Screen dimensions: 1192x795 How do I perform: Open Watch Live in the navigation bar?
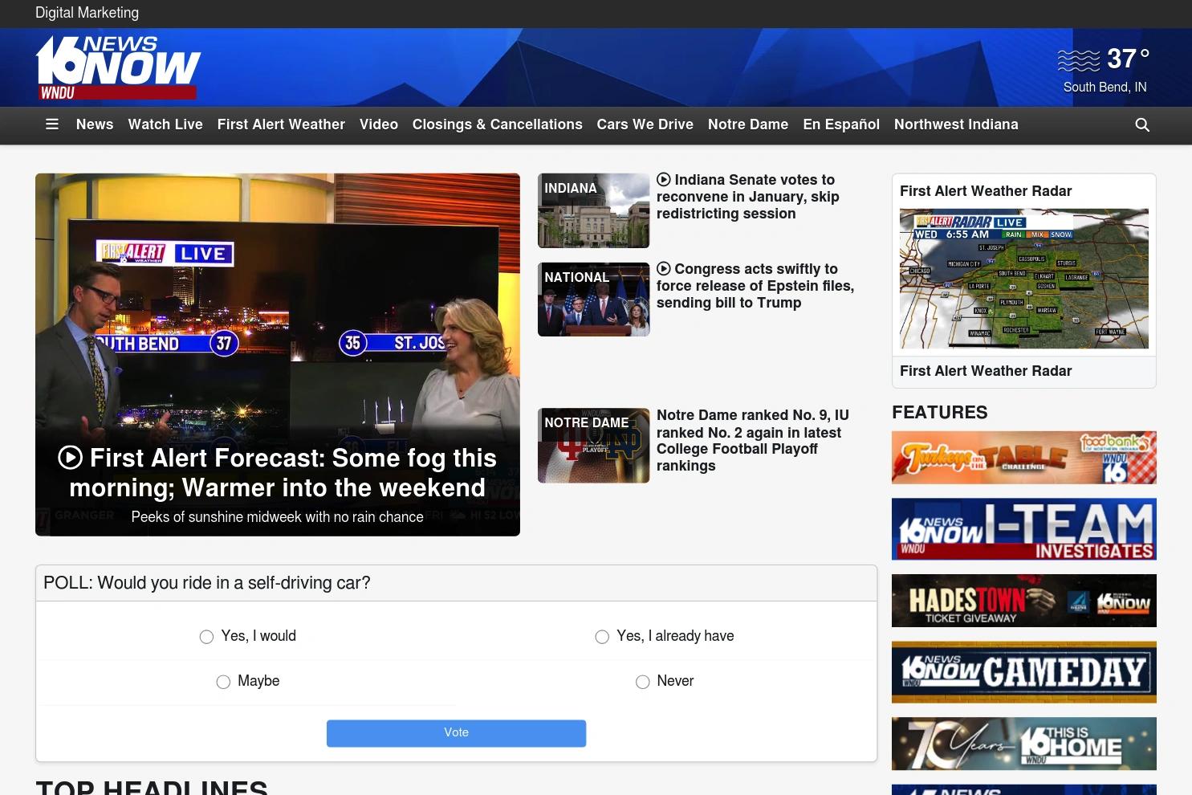(165, 124)
